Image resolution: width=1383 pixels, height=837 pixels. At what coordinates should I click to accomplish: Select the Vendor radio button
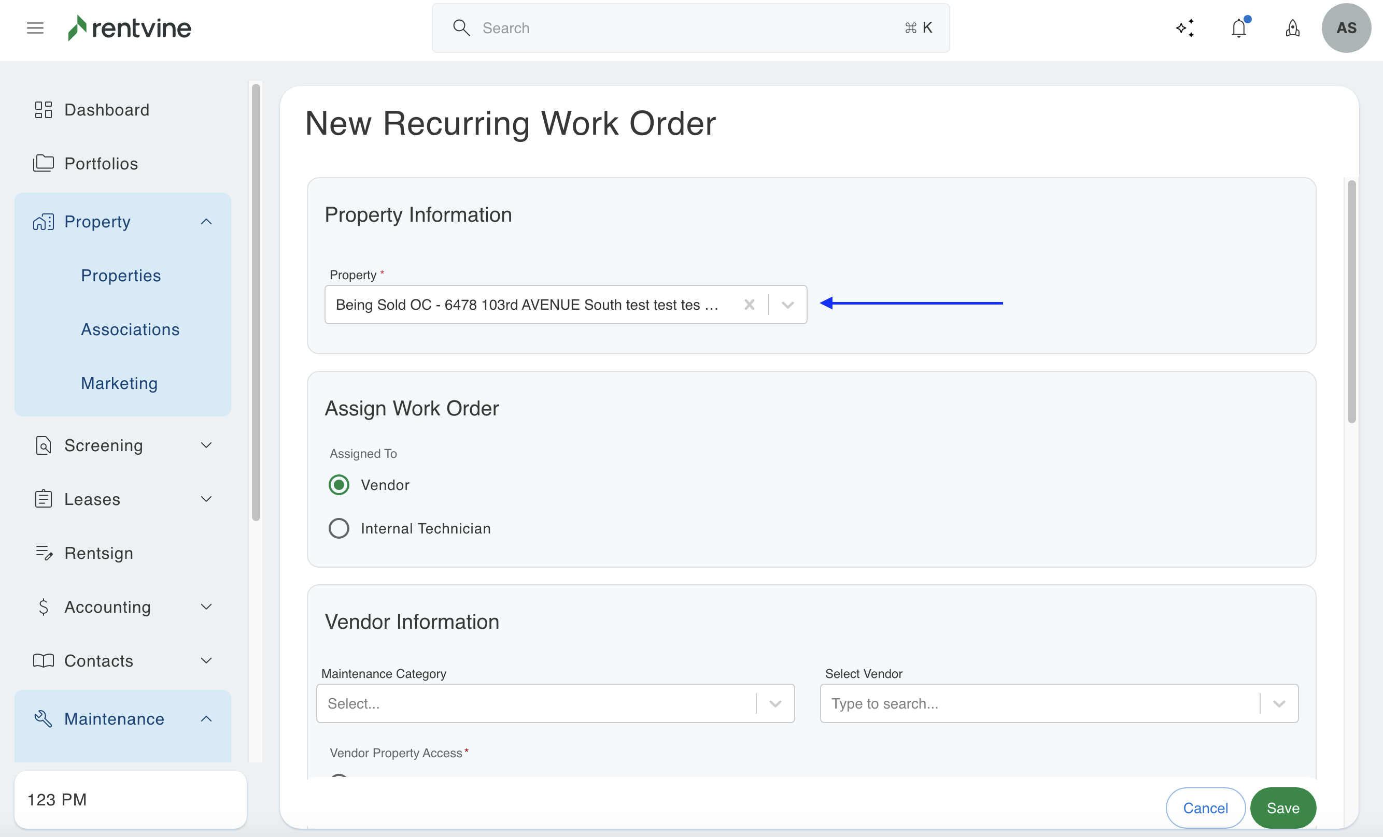pos(338,485)
